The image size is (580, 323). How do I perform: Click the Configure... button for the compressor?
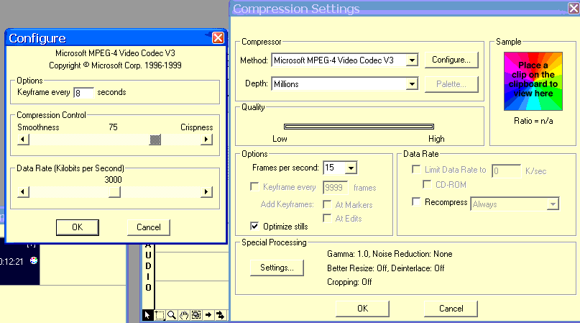tap(451, 60)
